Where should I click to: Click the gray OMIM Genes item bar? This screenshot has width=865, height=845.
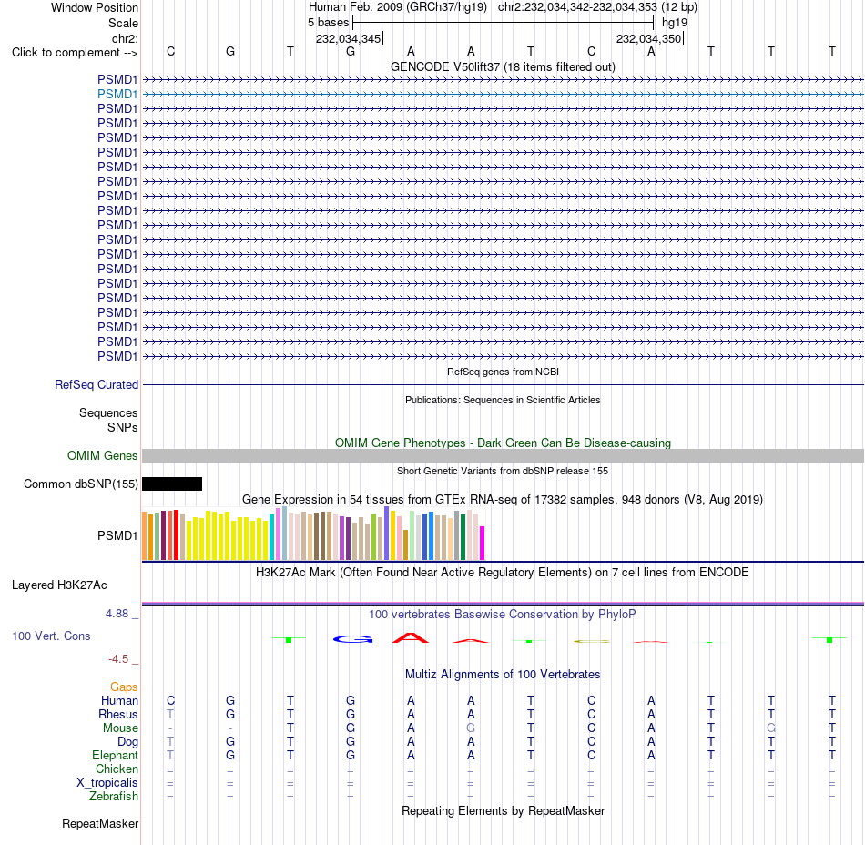pyautogui.click(x=504, y=455)
